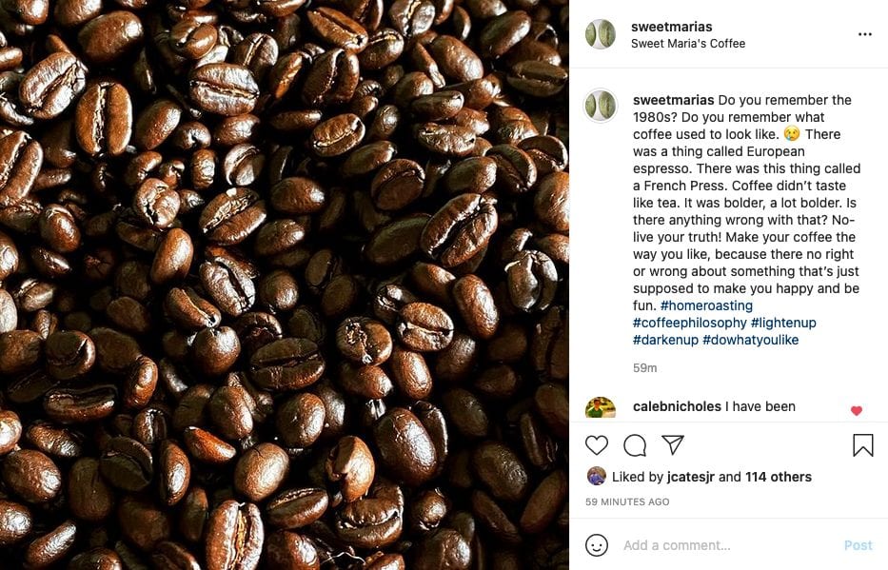Open sweetmarias avatar beside the caption
Image resolution: width=888 pixels, height=570 pixels.
(x=601, y=106)
